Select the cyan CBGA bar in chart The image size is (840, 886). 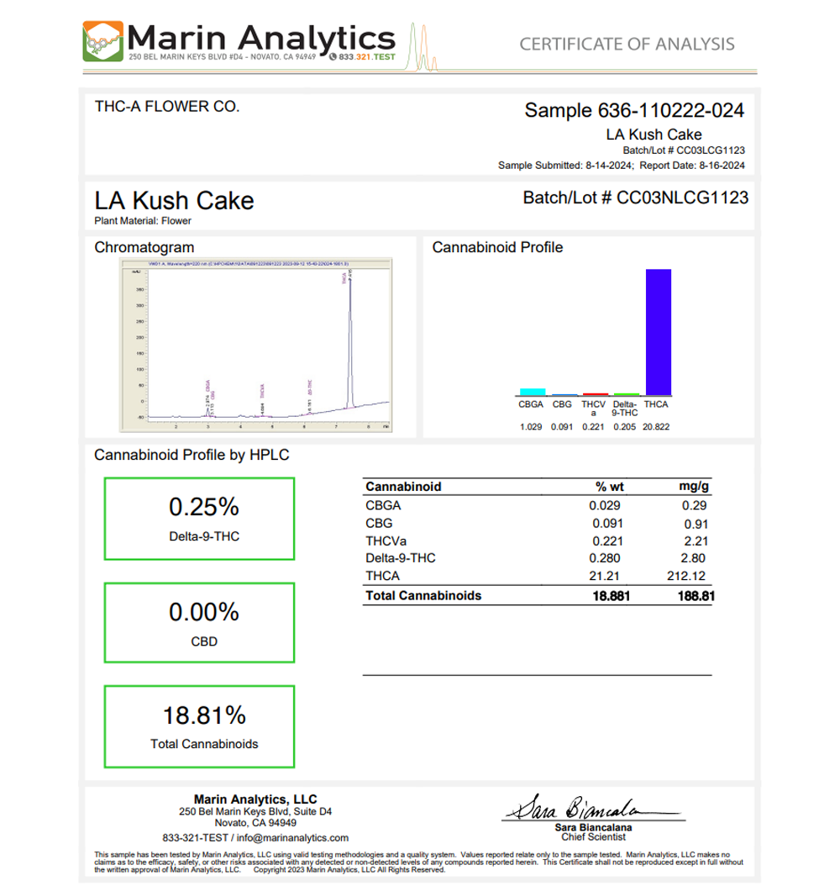click(533, 392)
